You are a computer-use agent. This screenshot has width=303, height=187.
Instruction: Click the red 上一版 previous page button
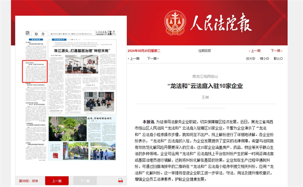pos(57,181)
